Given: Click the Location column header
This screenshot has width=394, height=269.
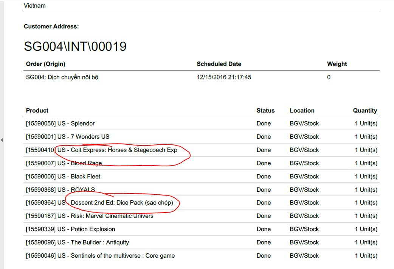Looking at the screenshot, I should click(302, 111).
